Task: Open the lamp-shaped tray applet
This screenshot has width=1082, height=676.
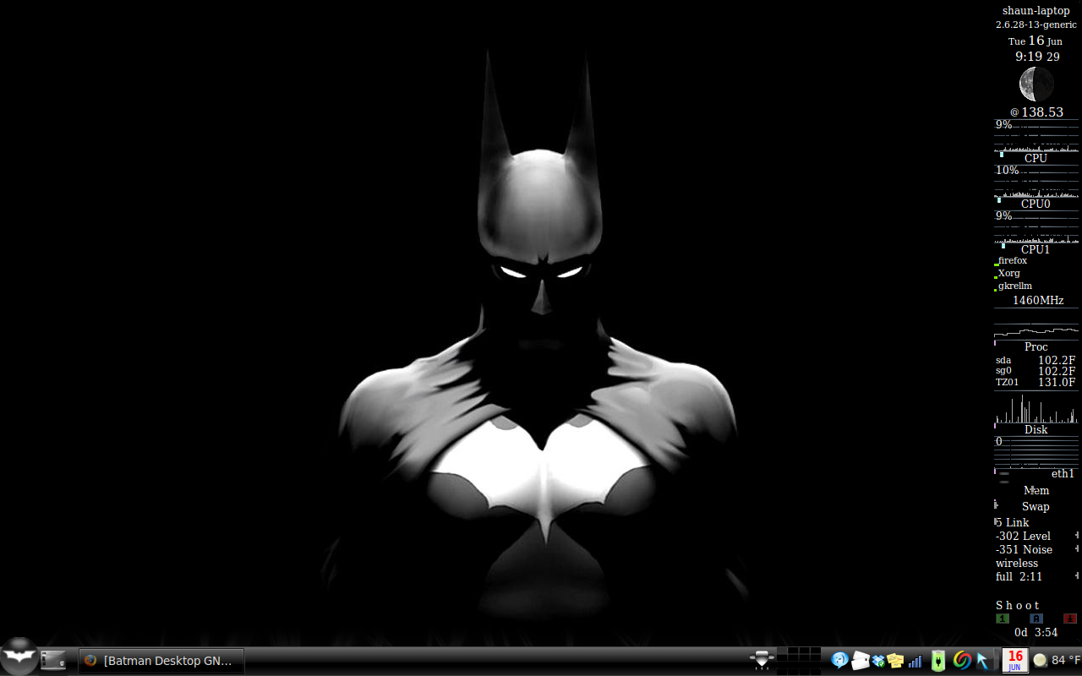Action: [x=762, y=660]
